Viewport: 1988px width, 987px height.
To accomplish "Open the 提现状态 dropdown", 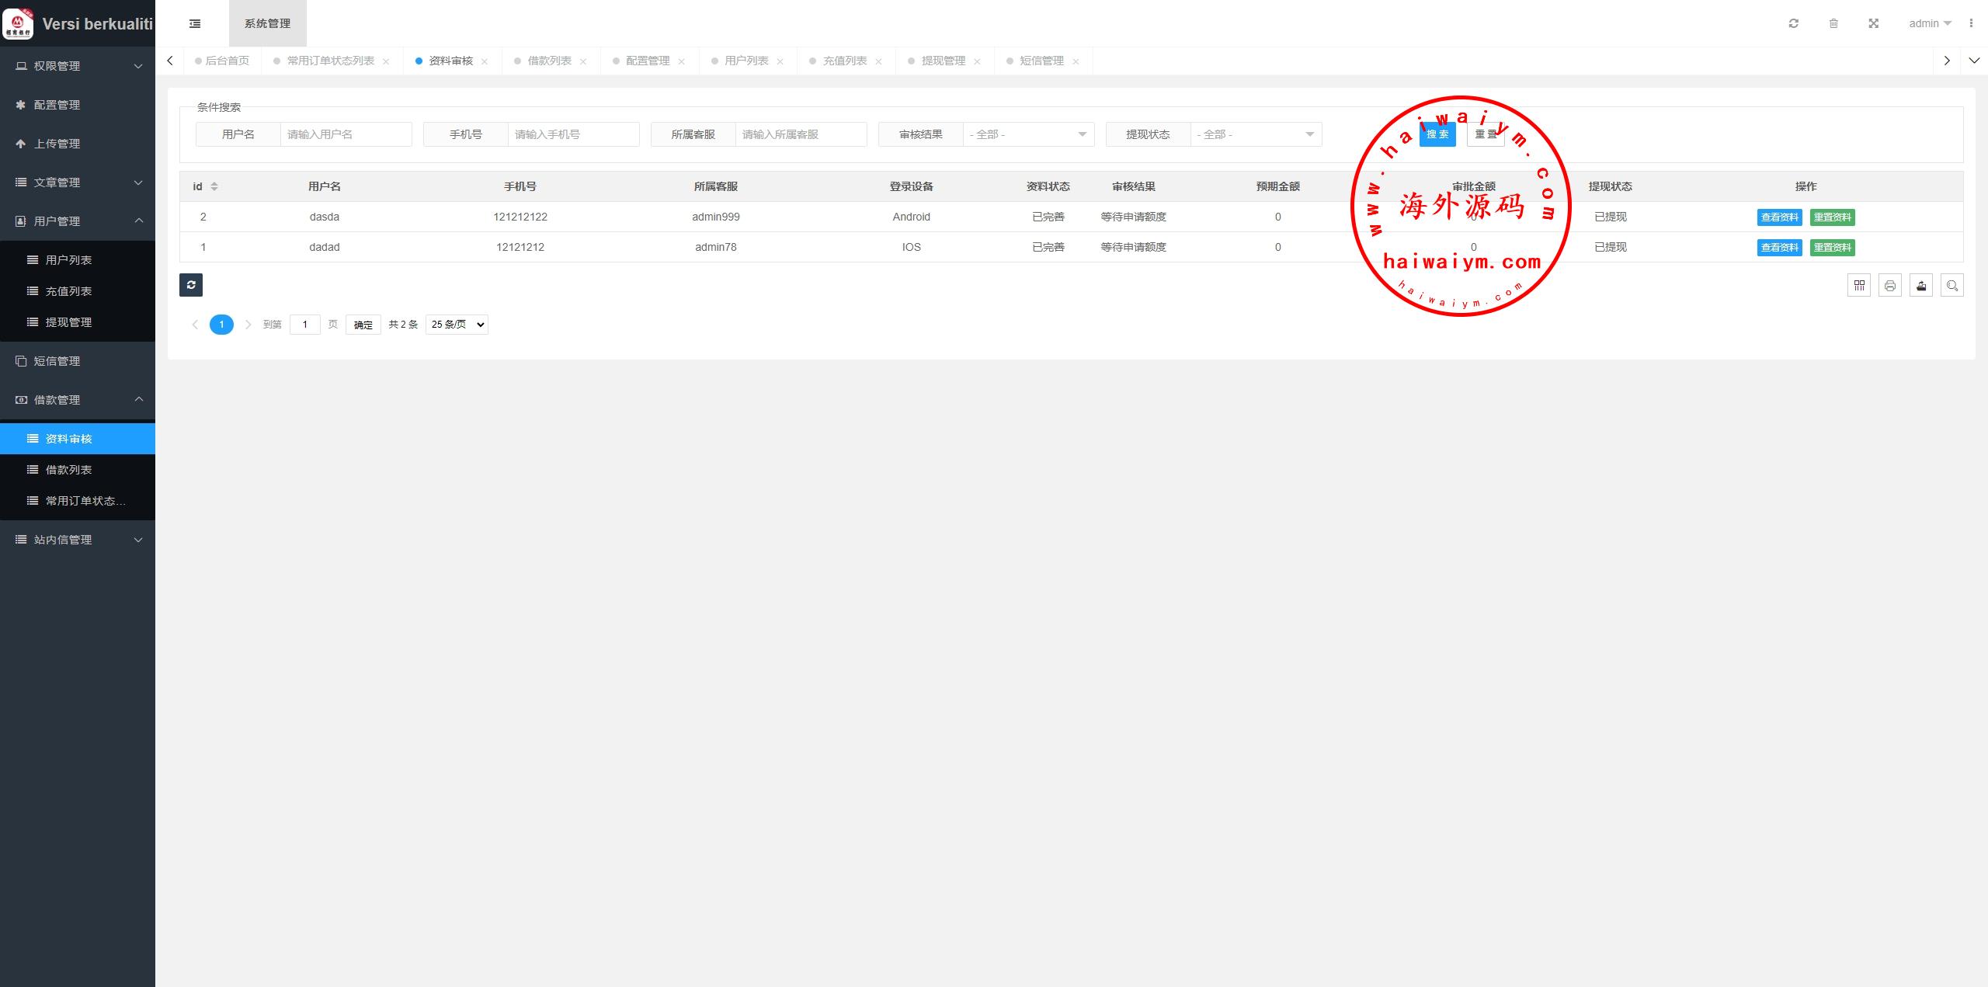I will [x=1256, y=134].
